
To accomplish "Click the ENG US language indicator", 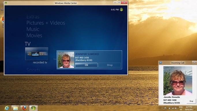I will (x=181, y=108).
